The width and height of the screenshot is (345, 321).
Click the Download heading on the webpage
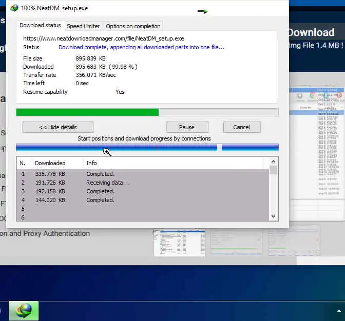[311, 32]
